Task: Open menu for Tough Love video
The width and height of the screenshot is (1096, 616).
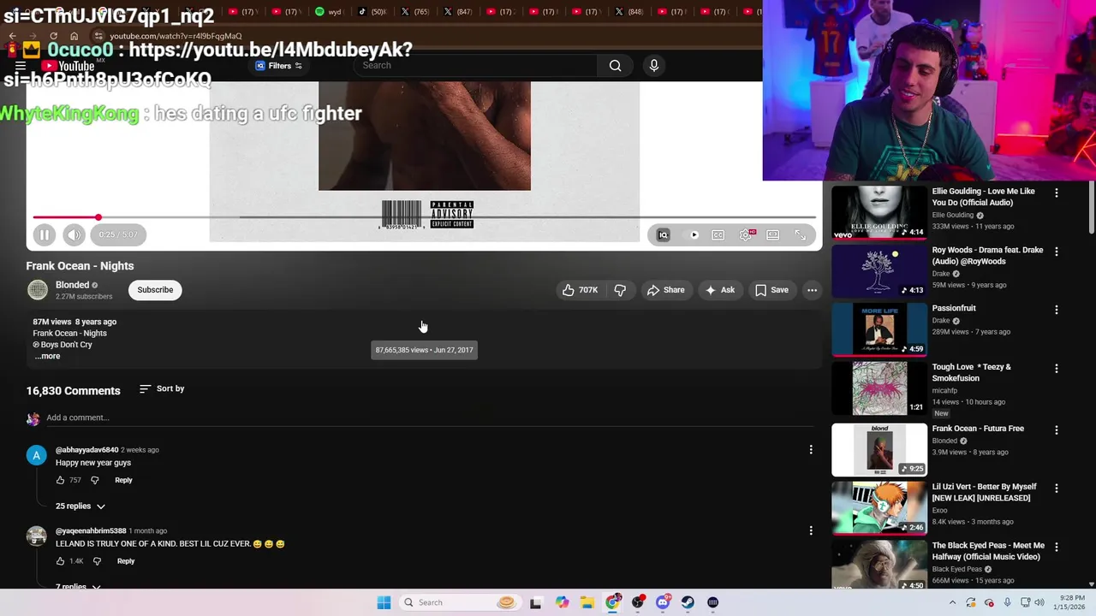Action: tap(1057, 369)
